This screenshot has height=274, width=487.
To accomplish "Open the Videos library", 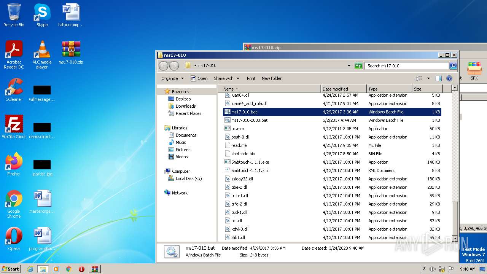I will [x=181, y=157].
